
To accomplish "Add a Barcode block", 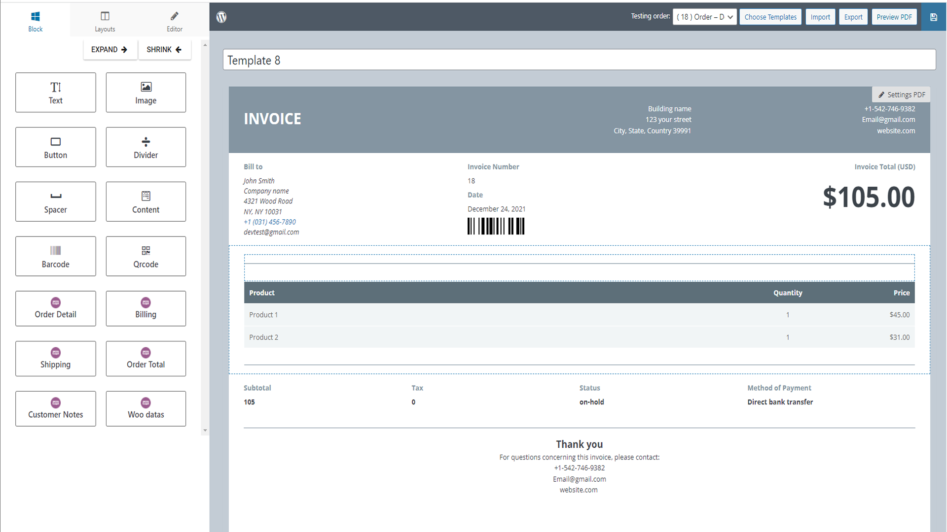I will coord(55,256).
